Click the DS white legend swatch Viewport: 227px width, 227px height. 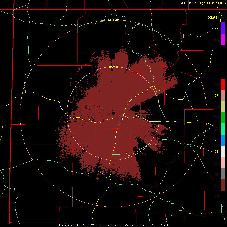(x=223, y=151)
